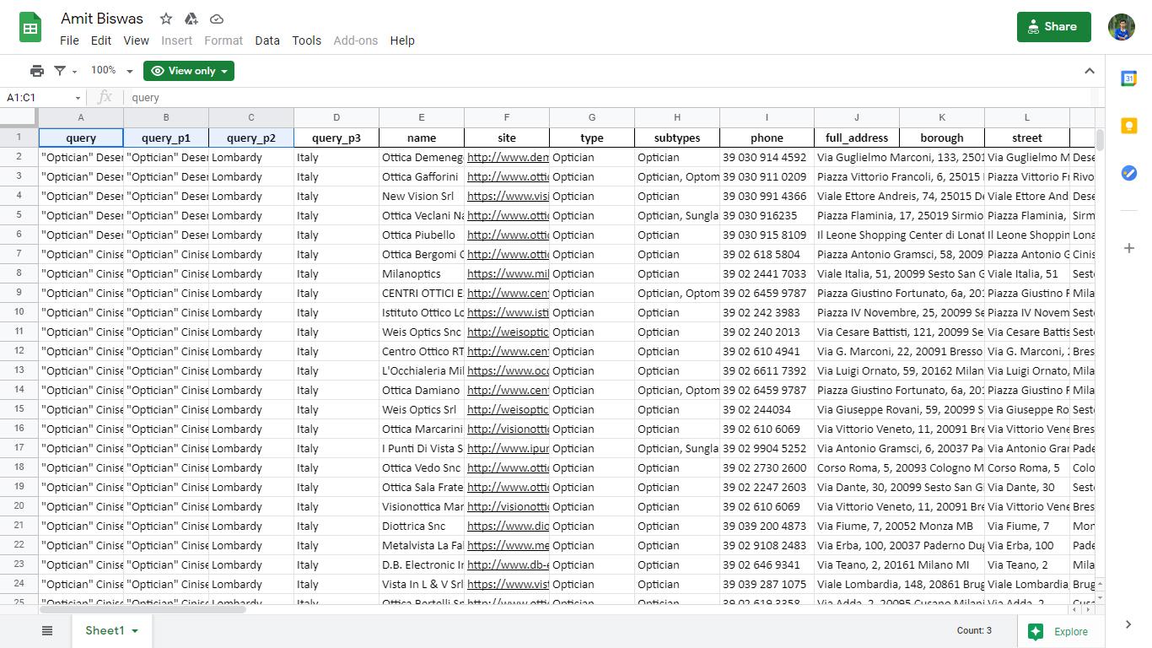Open Google Tasks in the side panel
The height and width of the screenshot is (648, 1152).
(1129, 173)
